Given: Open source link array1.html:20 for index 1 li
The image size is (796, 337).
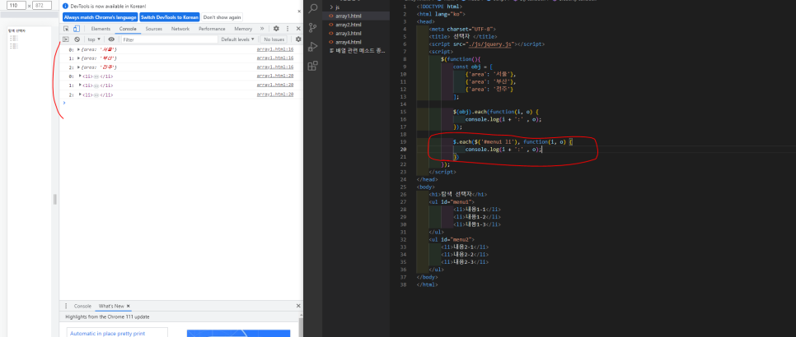Looking at the screenshot, I should coord(275,85).
